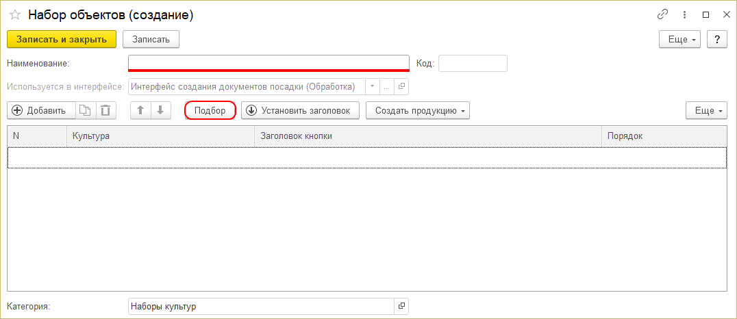The image size is (737, 319).
Task: Copy link using chain icon
Action: pos(662,14)
